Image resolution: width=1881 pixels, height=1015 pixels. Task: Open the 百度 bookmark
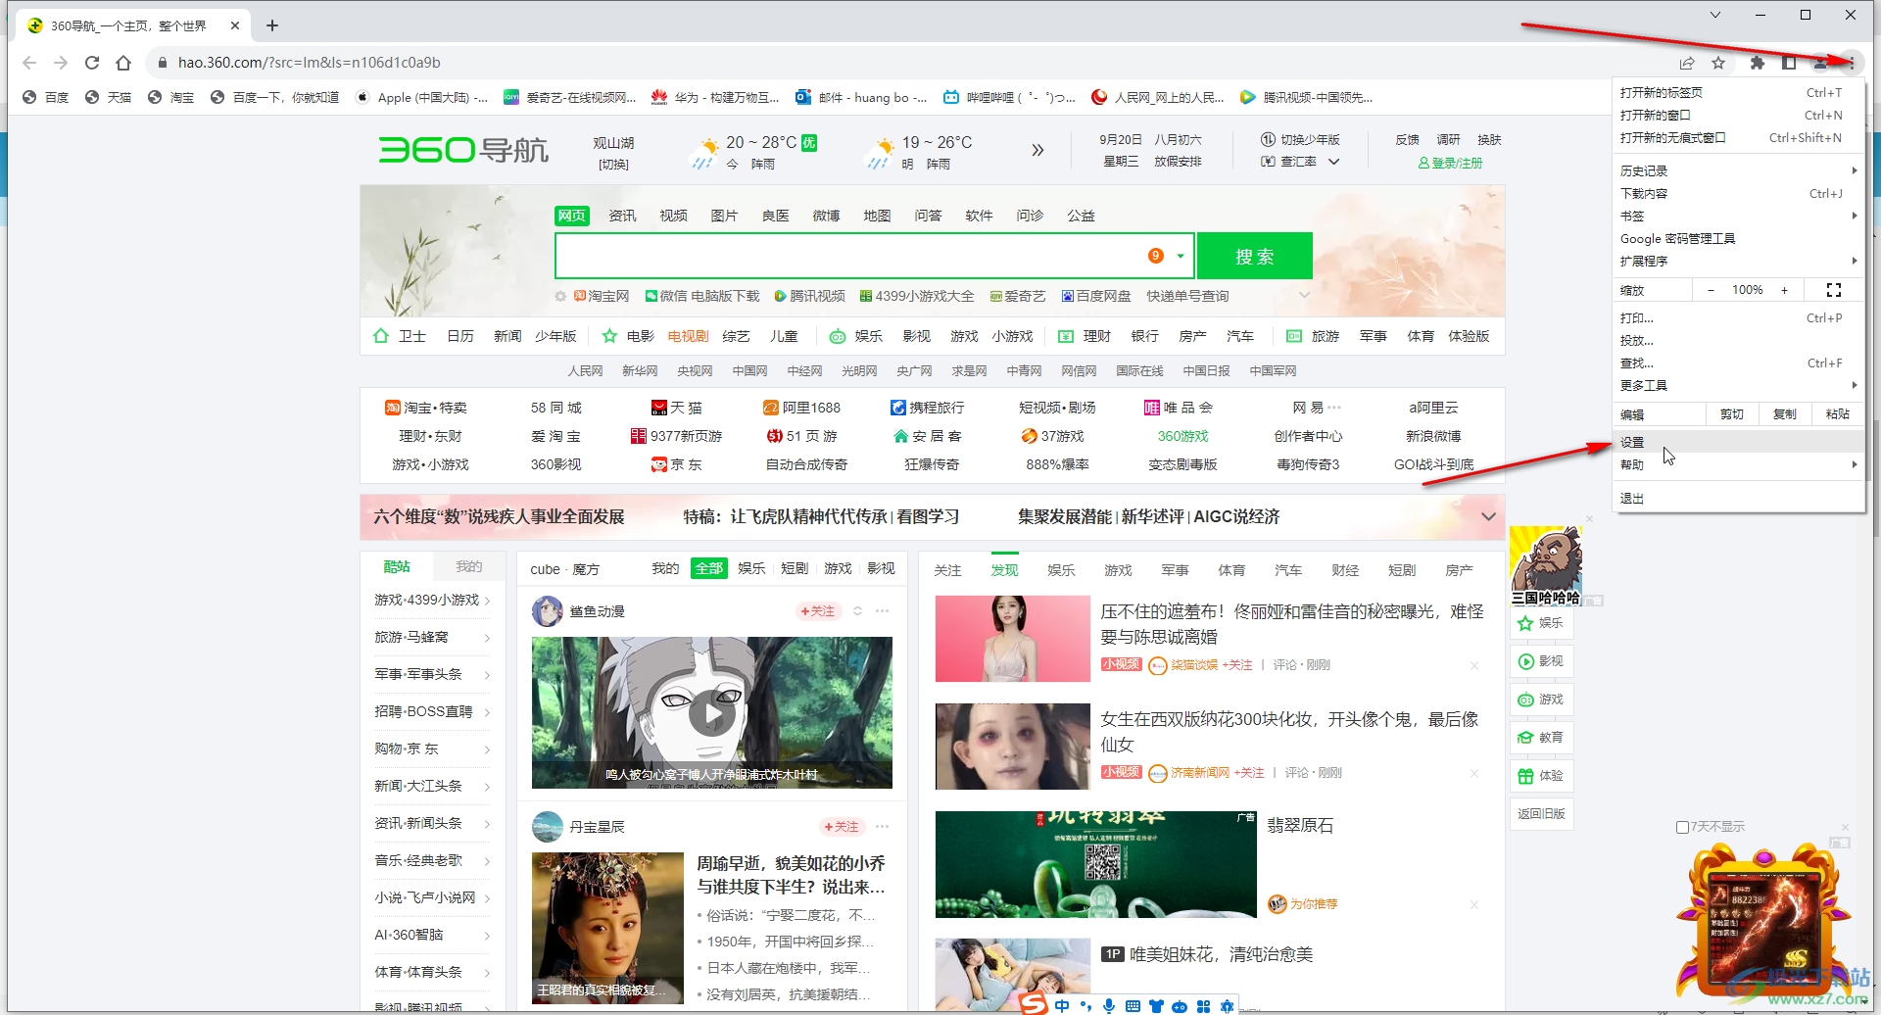pyautogui.click(x=46, y=97)
